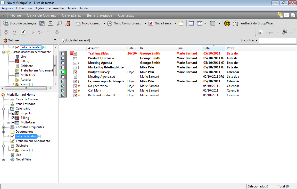Click the new sticky note icon
Image resolution: width=297 pixels, height=189 pixels.
tap(181, 23)
